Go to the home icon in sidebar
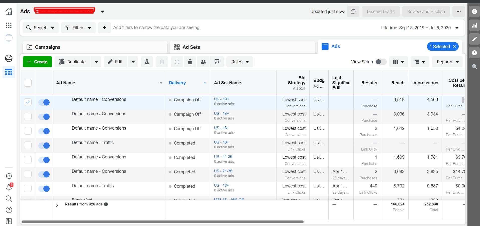Screen dimensions: 480x226 tap(9, 12)
